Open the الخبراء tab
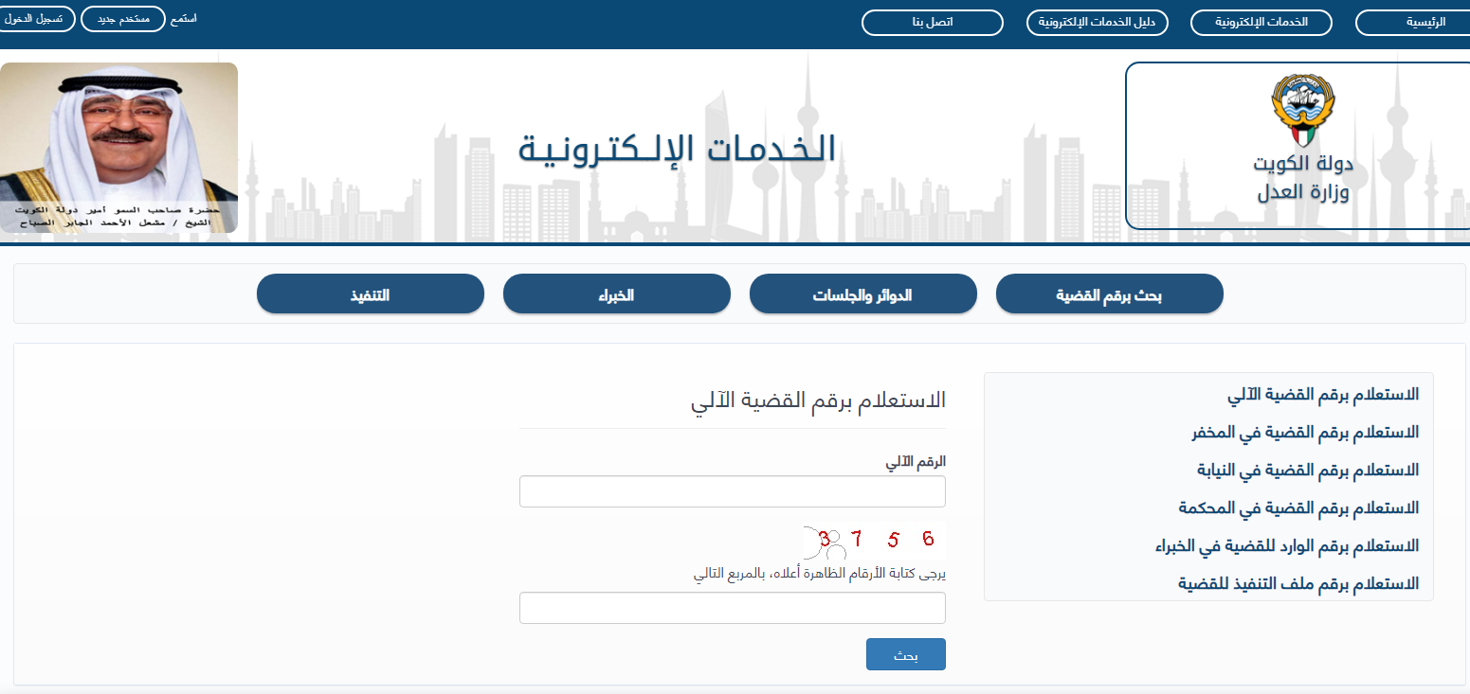The height and width of the screenshot is (694, 1470). click(616, 294)
